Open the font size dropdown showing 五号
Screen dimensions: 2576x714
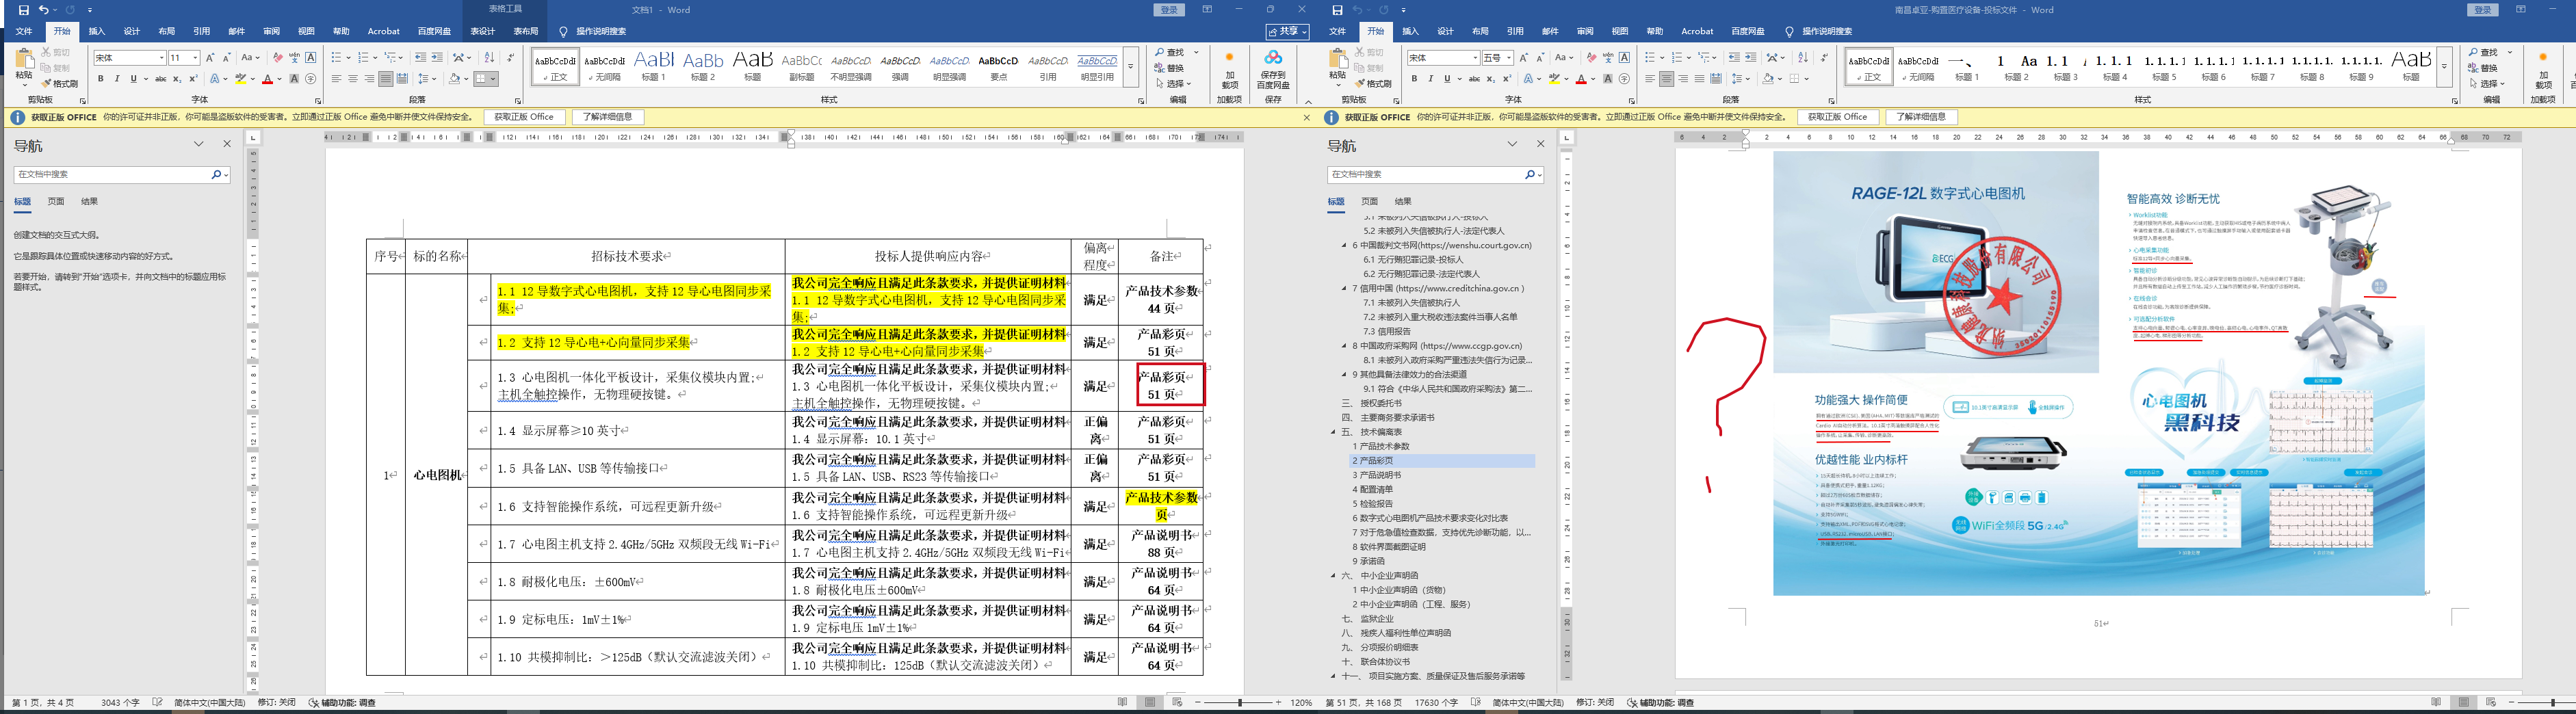click(x=1509, y=58)
